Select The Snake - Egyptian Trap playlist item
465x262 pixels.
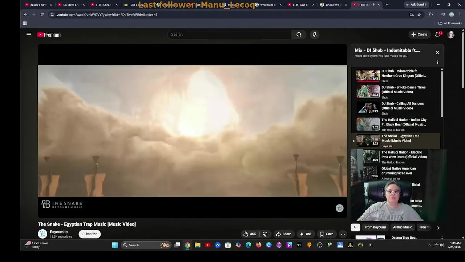[x=396, y=141]
